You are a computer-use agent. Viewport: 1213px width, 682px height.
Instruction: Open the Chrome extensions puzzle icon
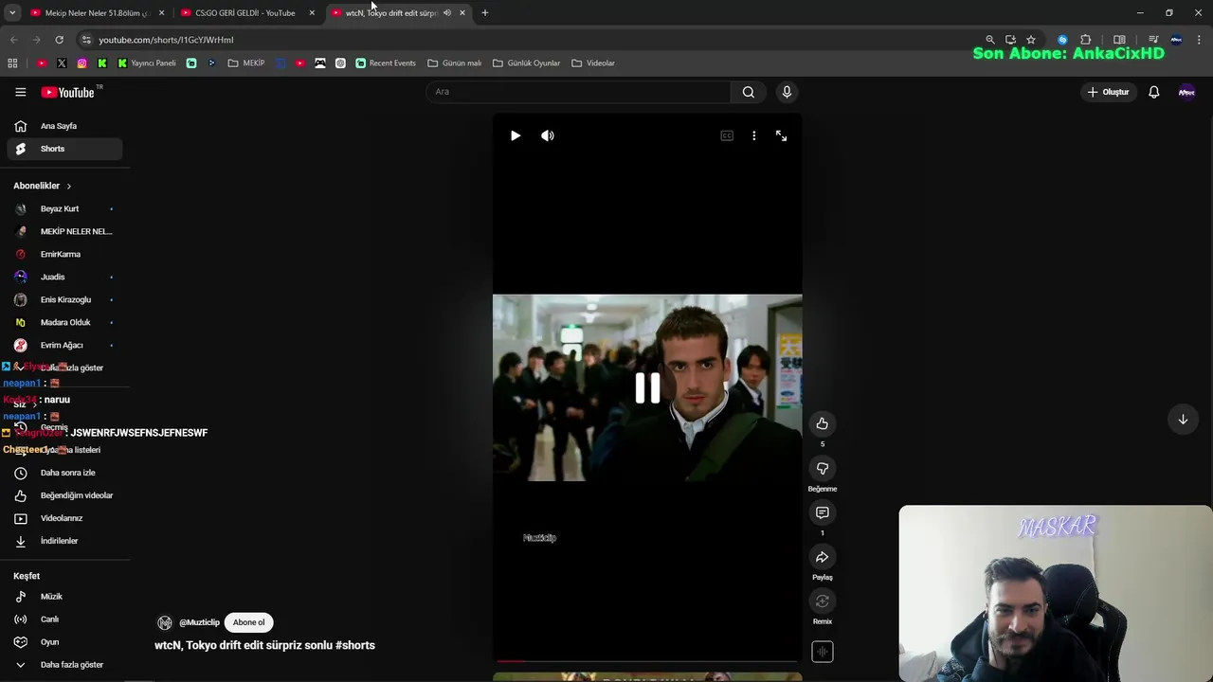pos(1086,40)
